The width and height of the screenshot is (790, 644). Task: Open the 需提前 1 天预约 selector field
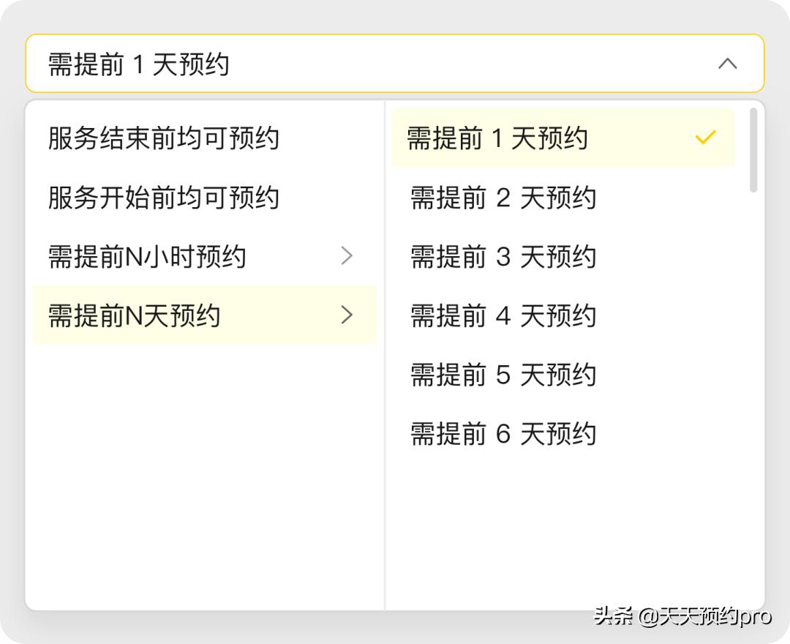click(293, 64)
